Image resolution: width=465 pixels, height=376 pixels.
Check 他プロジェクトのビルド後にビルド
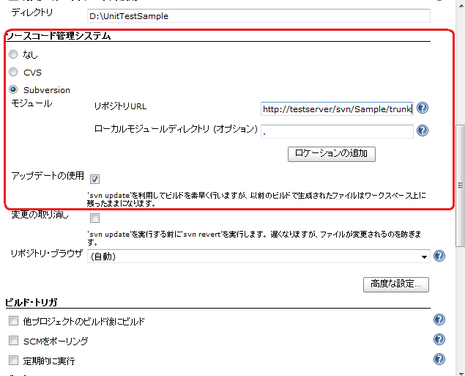pyautogui.click(x=13, y=321)
